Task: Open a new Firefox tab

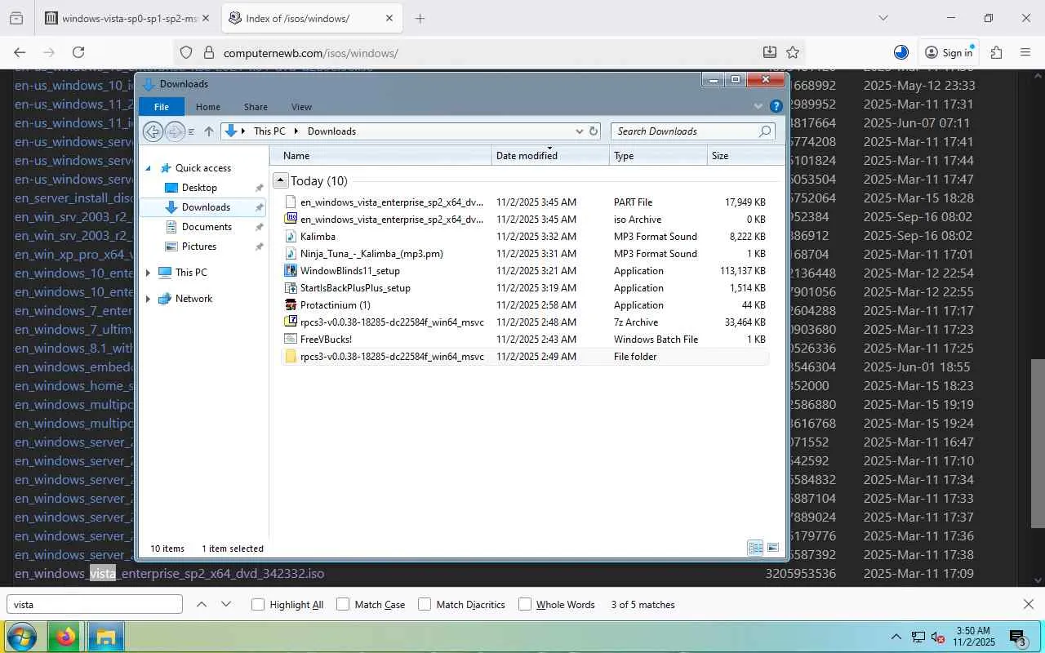Action: 420,18
